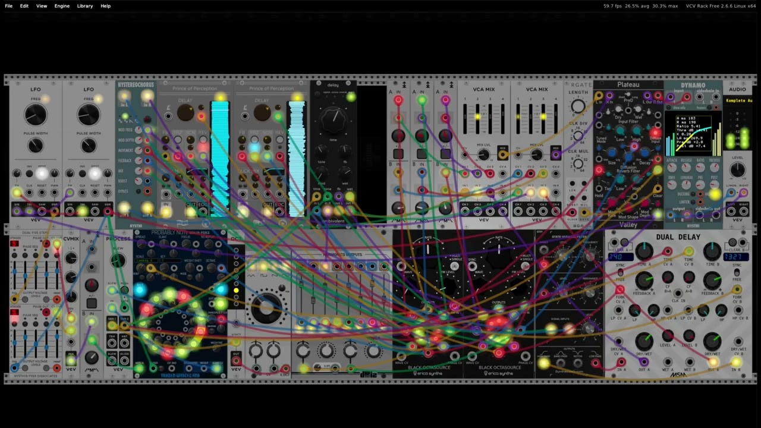
Task: Click the Dynamo RATIO knob
Action: point(700,168)
